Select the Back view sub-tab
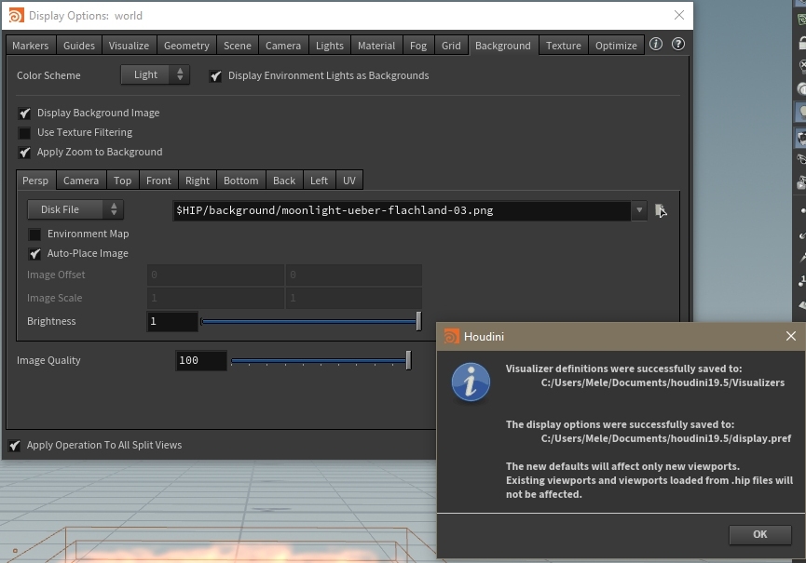This screenshot has width=806, height=563. point(284,181)
